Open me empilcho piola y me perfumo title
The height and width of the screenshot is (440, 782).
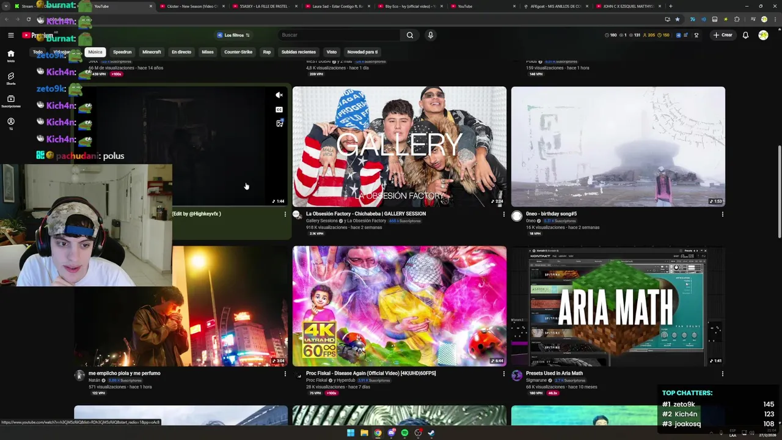(125, 373)
